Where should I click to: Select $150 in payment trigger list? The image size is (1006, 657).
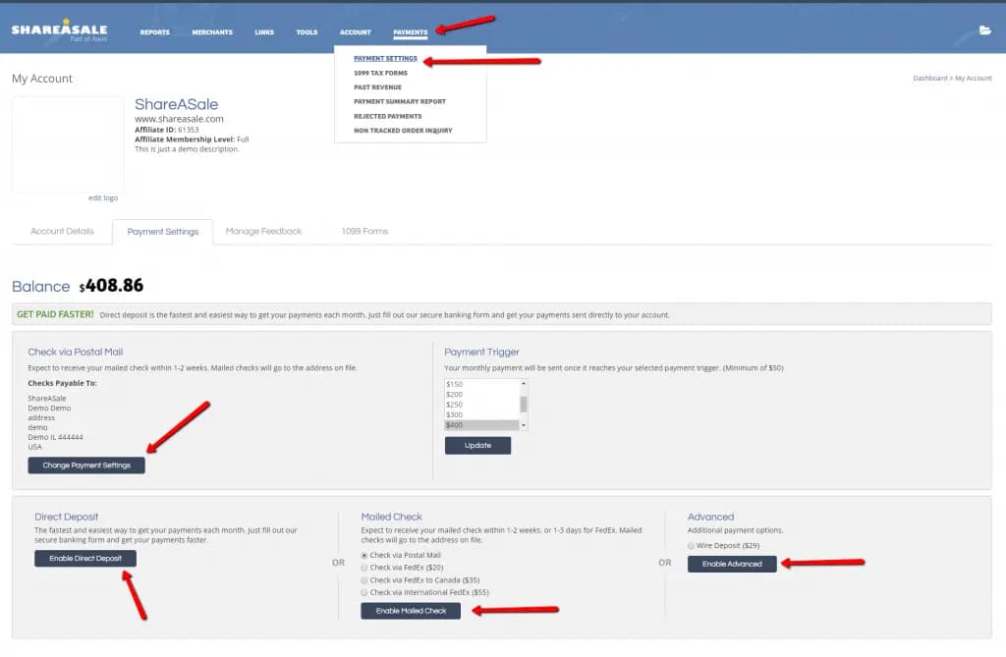coord(481,384)
